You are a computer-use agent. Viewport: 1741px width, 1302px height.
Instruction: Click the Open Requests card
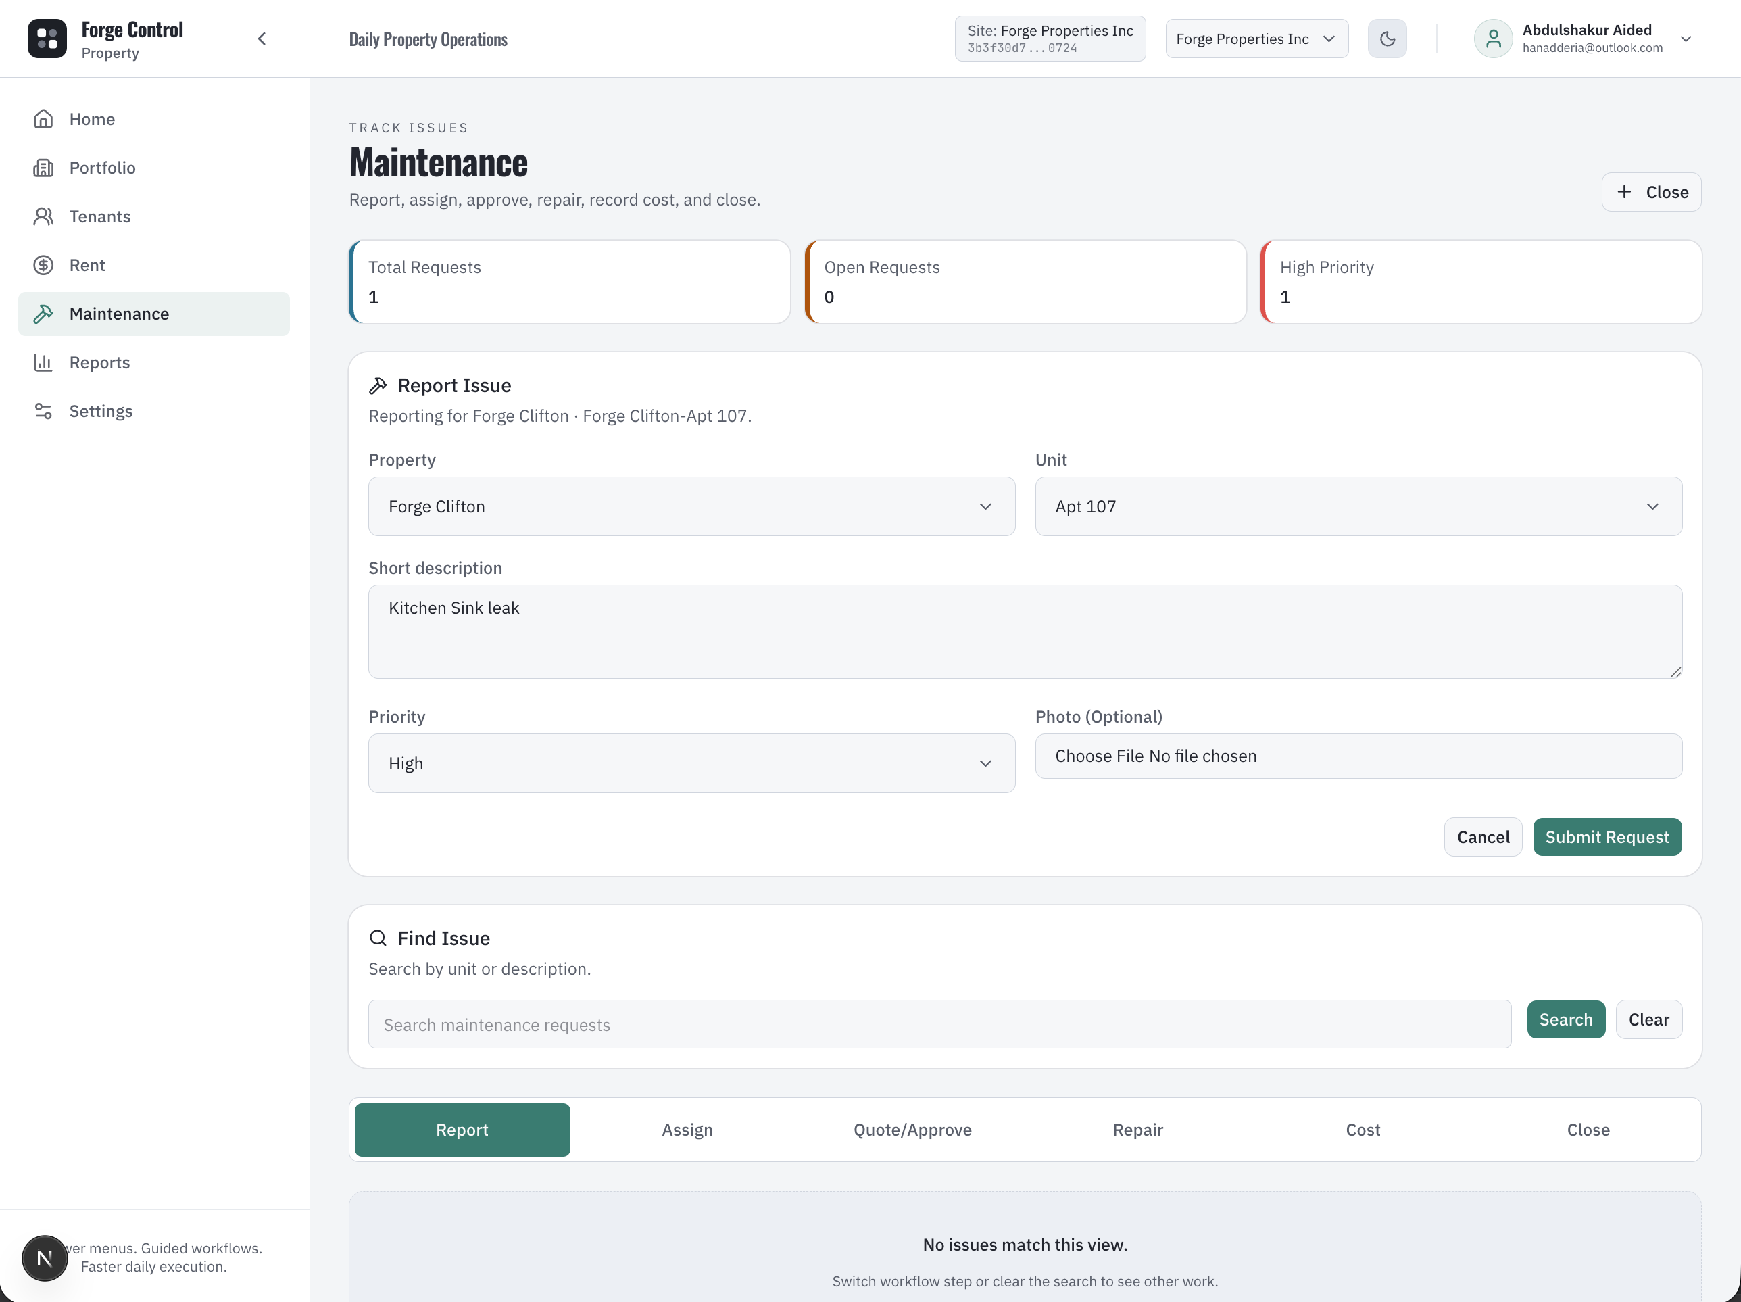[1025, 282]
